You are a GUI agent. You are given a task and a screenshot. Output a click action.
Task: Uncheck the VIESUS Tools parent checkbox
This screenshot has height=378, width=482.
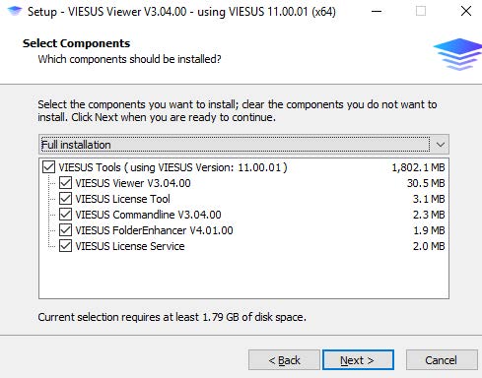pyautogui.click(x=48, y=167)
